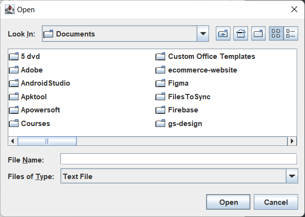
Task: Select the Figma folder icon
Action: point(161,83)
